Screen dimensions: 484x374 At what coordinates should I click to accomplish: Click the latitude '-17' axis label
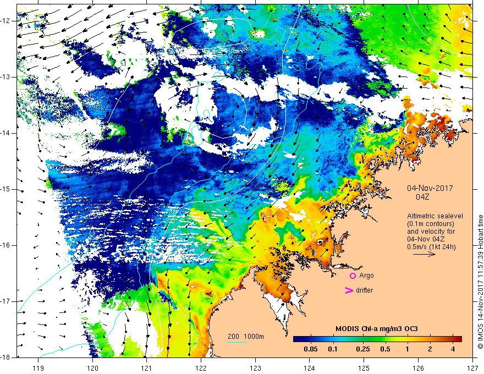click(x=5, y=301)
